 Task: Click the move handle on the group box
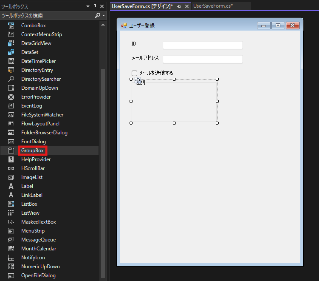coord(138,80)
